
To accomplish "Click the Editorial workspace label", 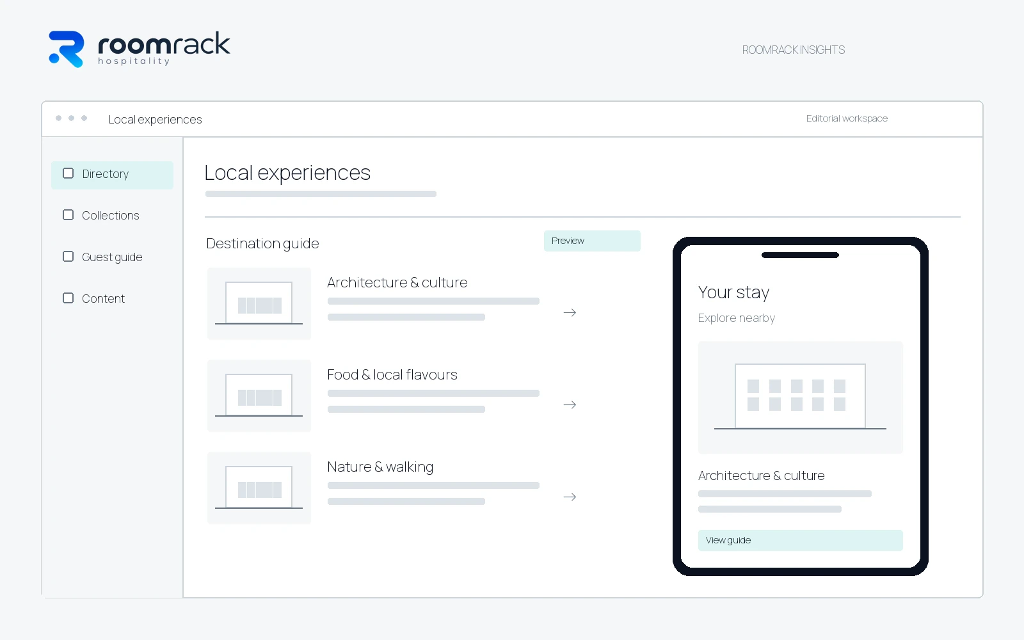I will point(847,118).
